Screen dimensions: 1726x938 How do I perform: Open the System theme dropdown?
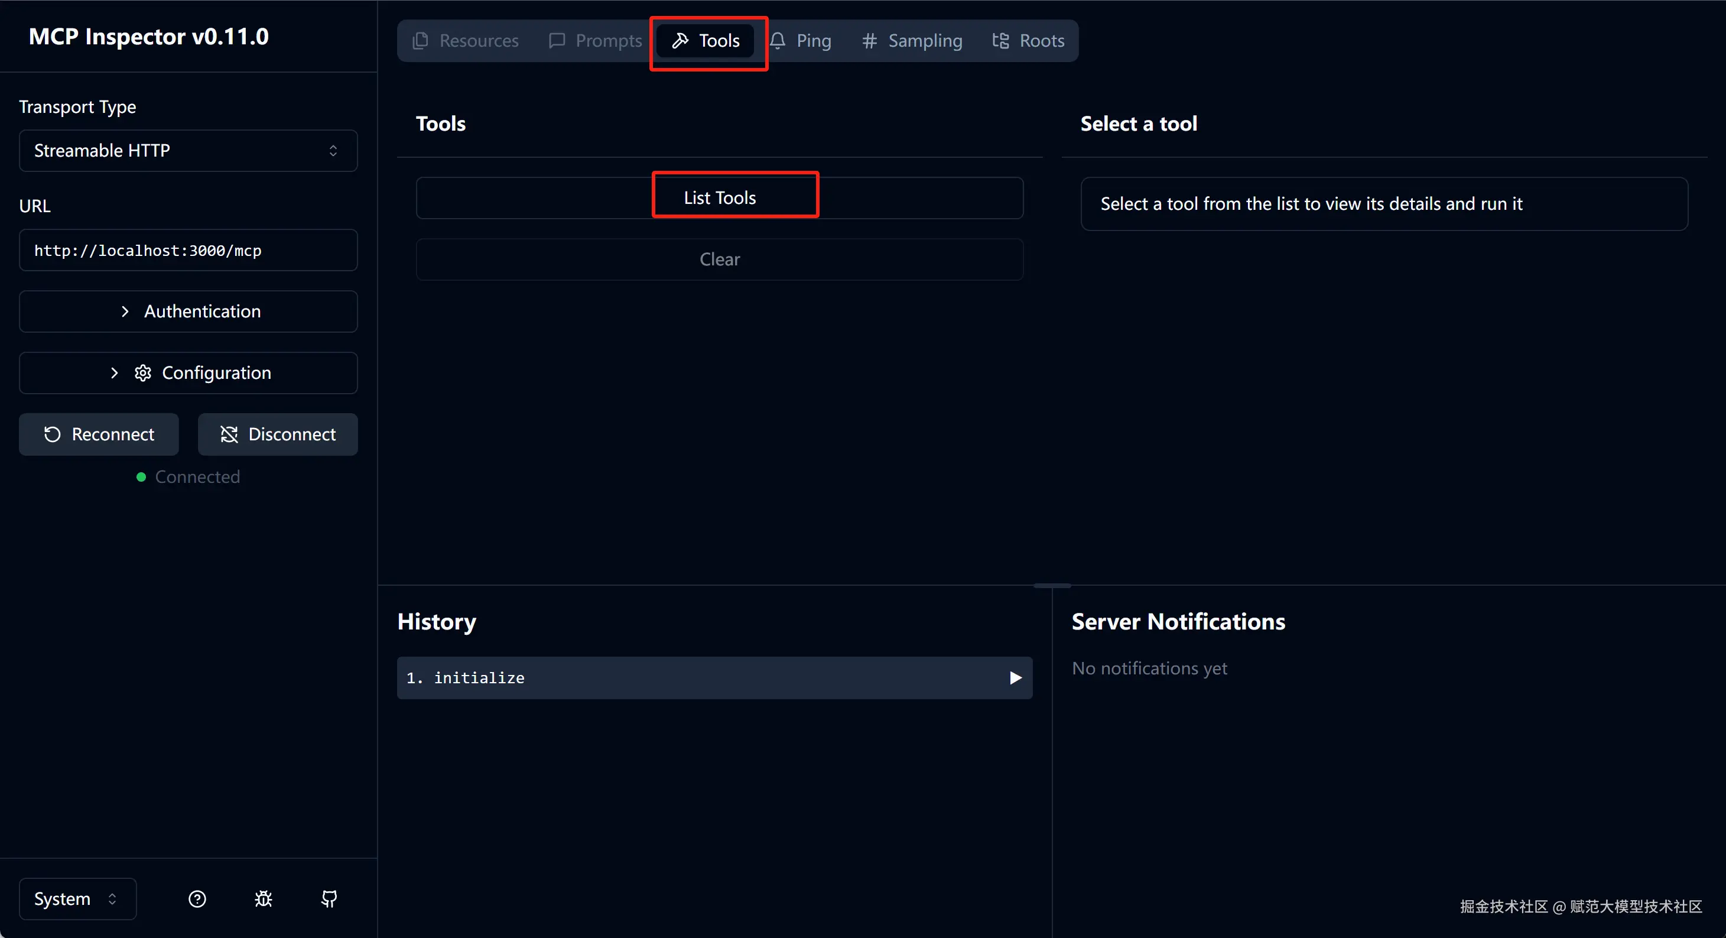77,899
